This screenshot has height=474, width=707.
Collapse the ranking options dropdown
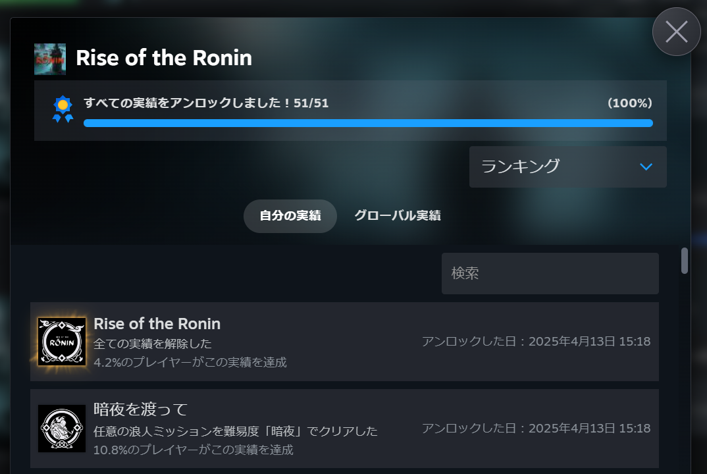click(x=567, y=167)
